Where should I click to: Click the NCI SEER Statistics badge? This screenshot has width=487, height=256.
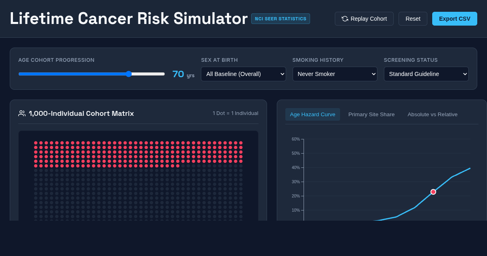pyautogui.click(x=280, y=19)
